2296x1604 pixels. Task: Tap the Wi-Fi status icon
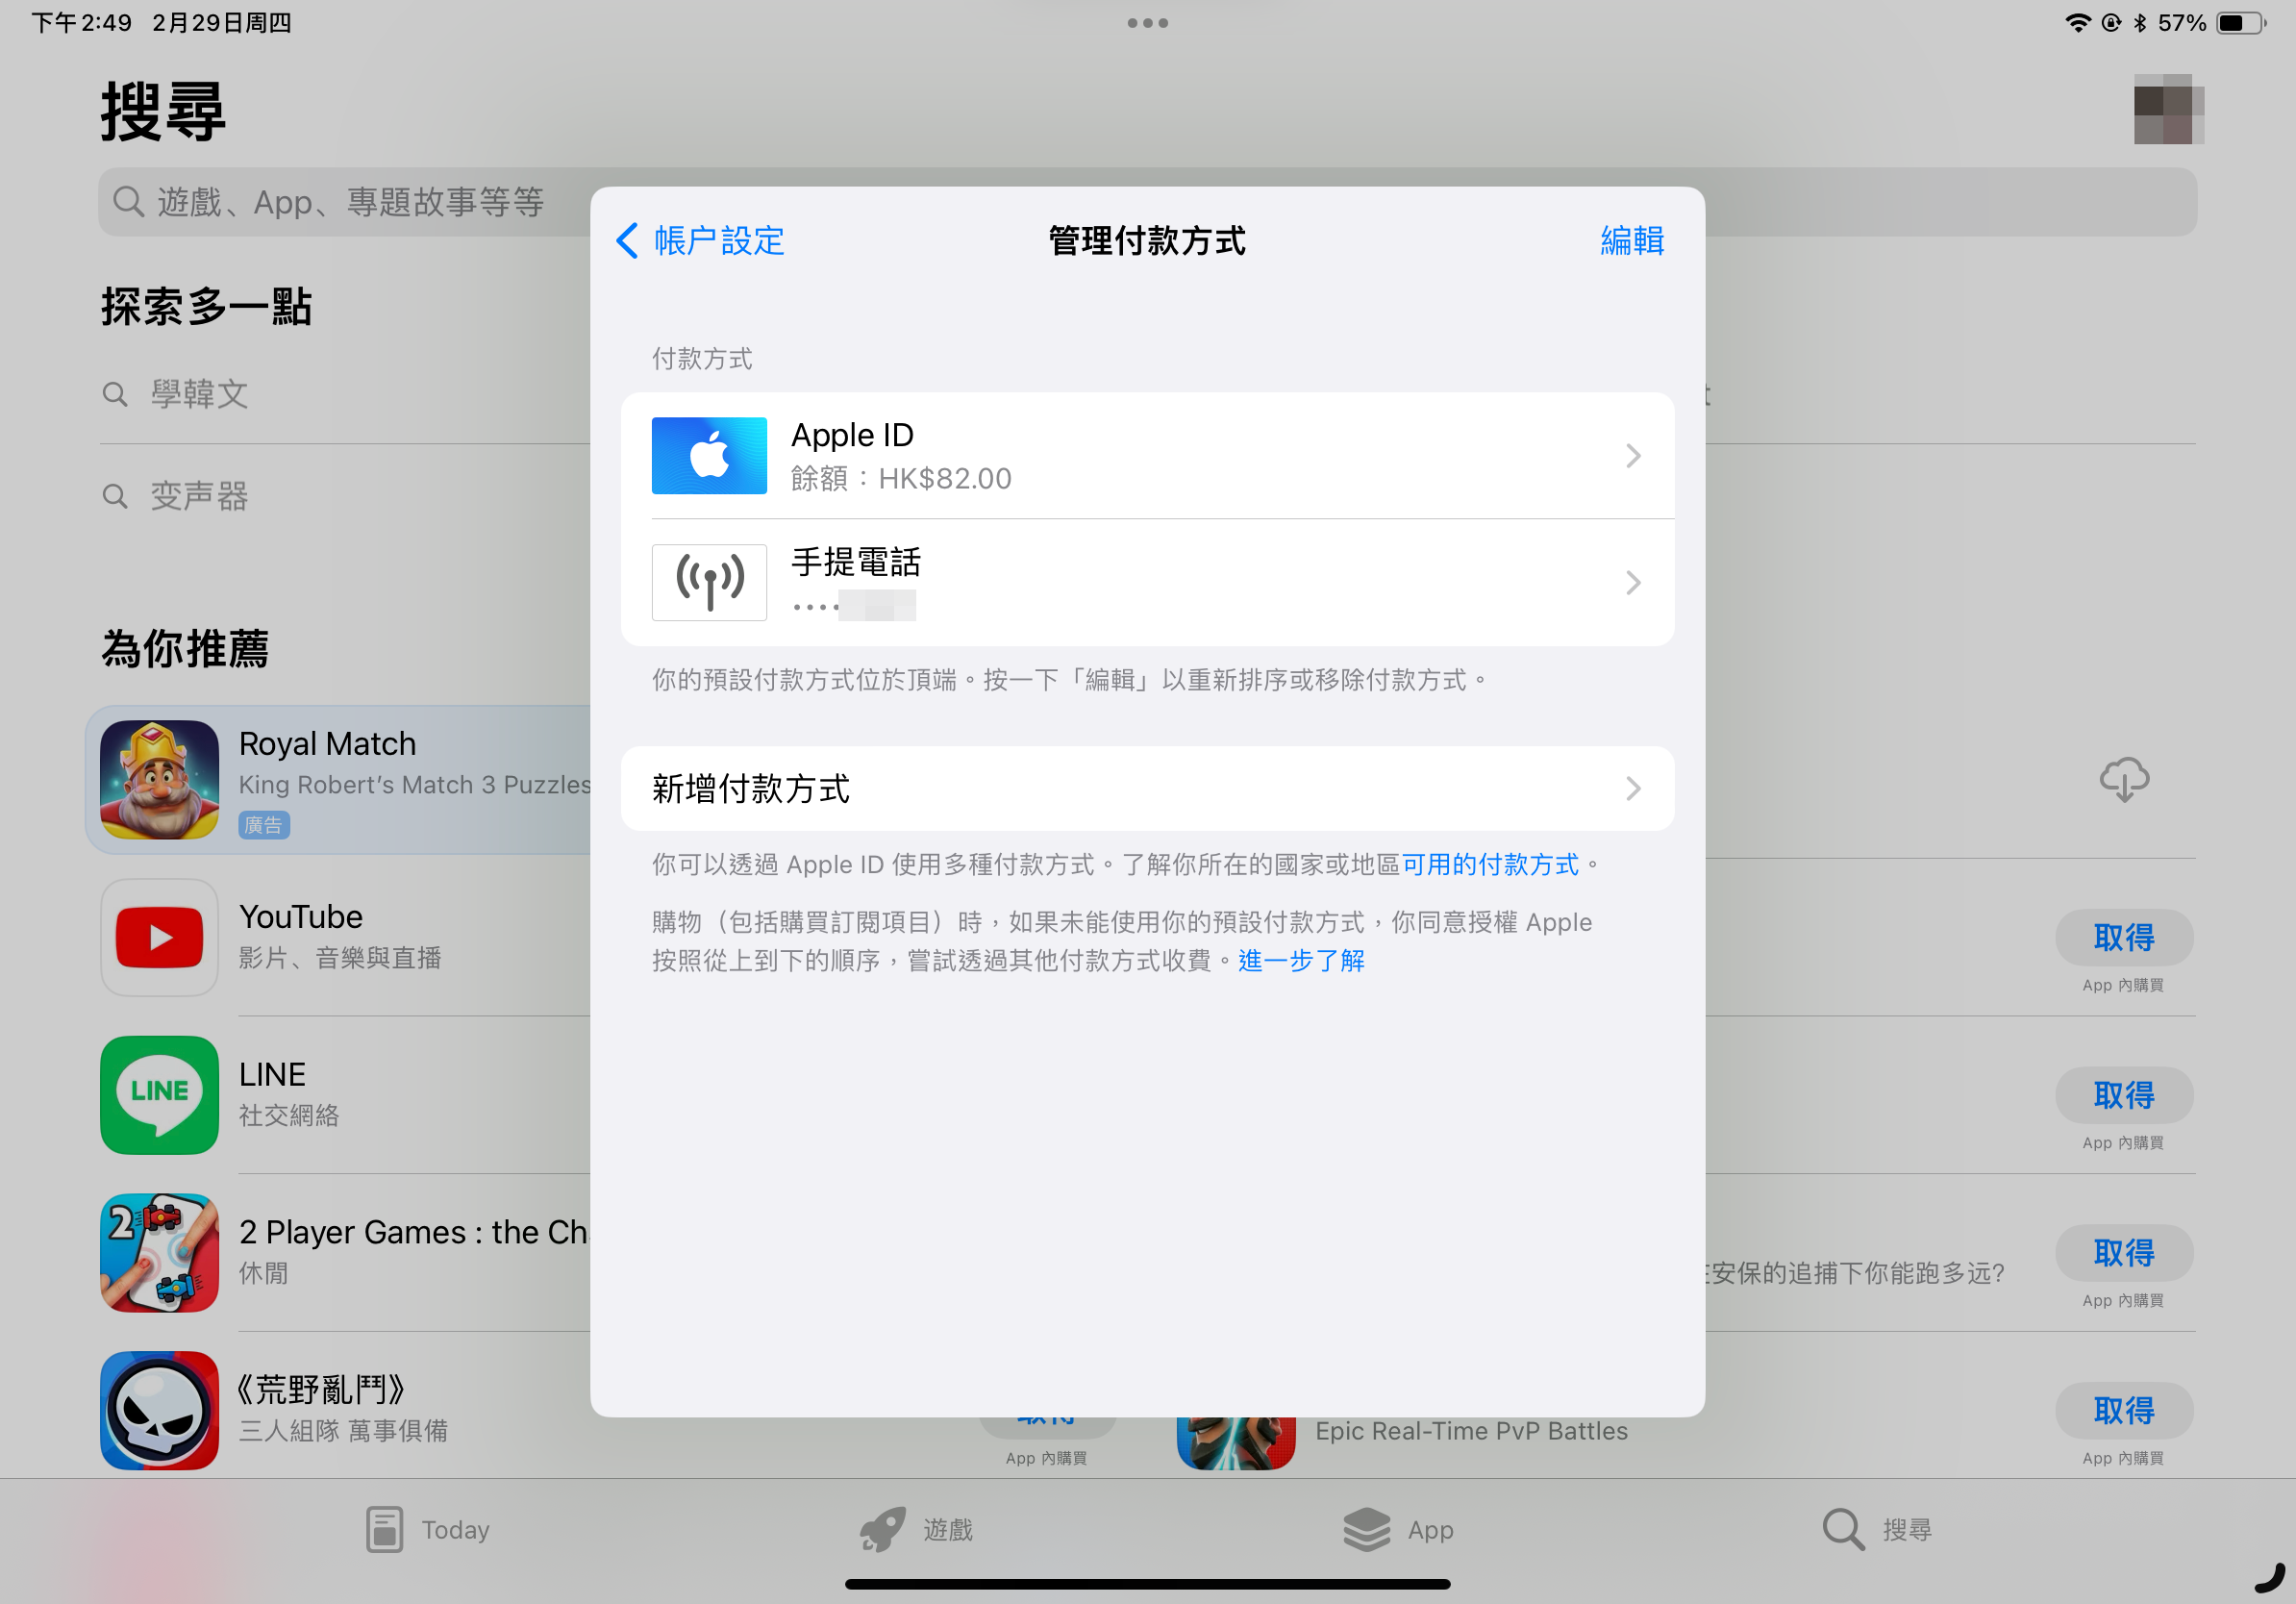tap(2080, 21)
